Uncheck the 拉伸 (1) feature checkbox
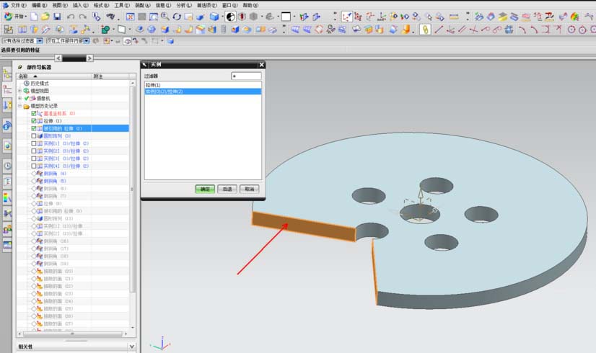This screenshot has height=353, width=596. point(34,120)
